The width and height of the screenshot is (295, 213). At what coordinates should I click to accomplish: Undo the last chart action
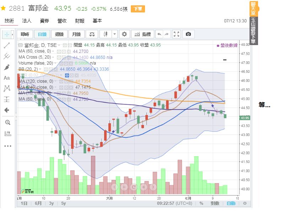click(159, 34)
